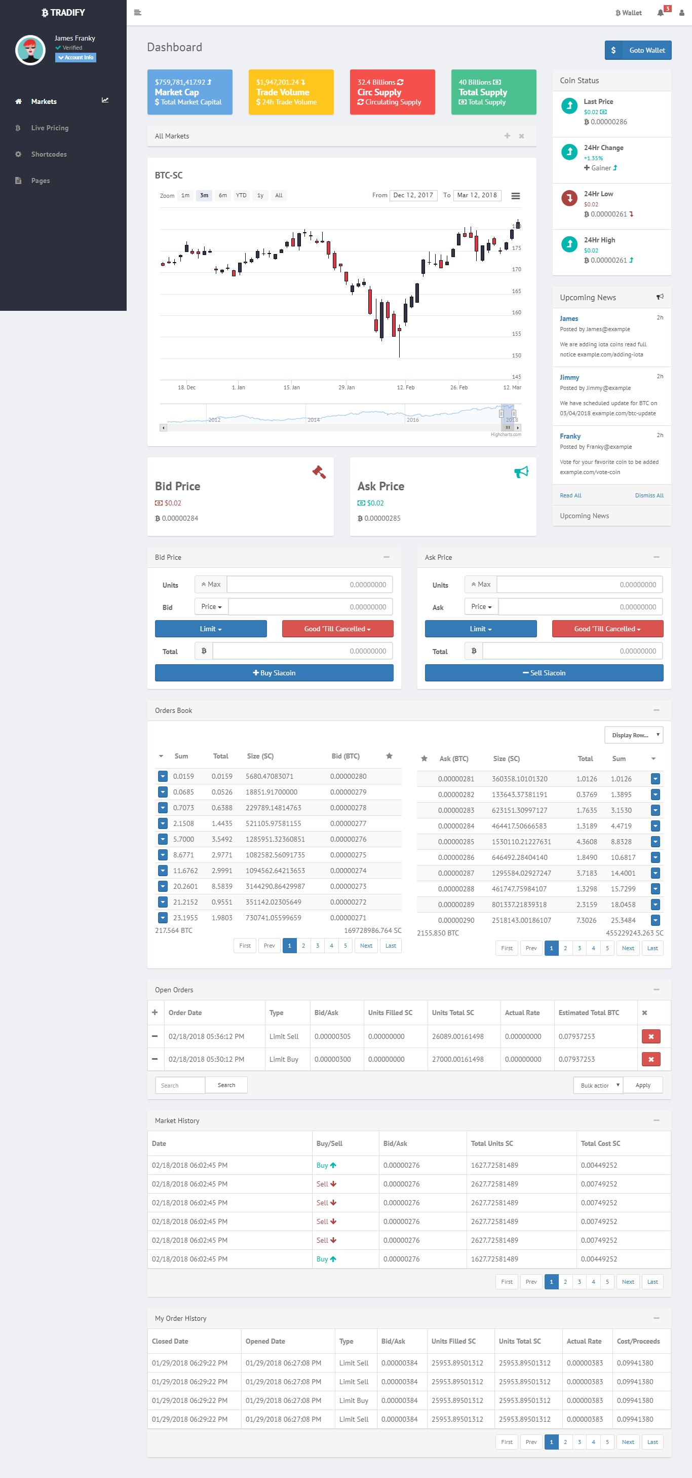Open the Ask Price dropdown

[x=482, y=606]
